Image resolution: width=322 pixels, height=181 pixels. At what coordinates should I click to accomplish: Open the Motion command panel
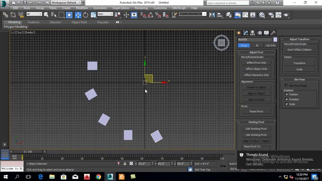[x=260, y=33]
